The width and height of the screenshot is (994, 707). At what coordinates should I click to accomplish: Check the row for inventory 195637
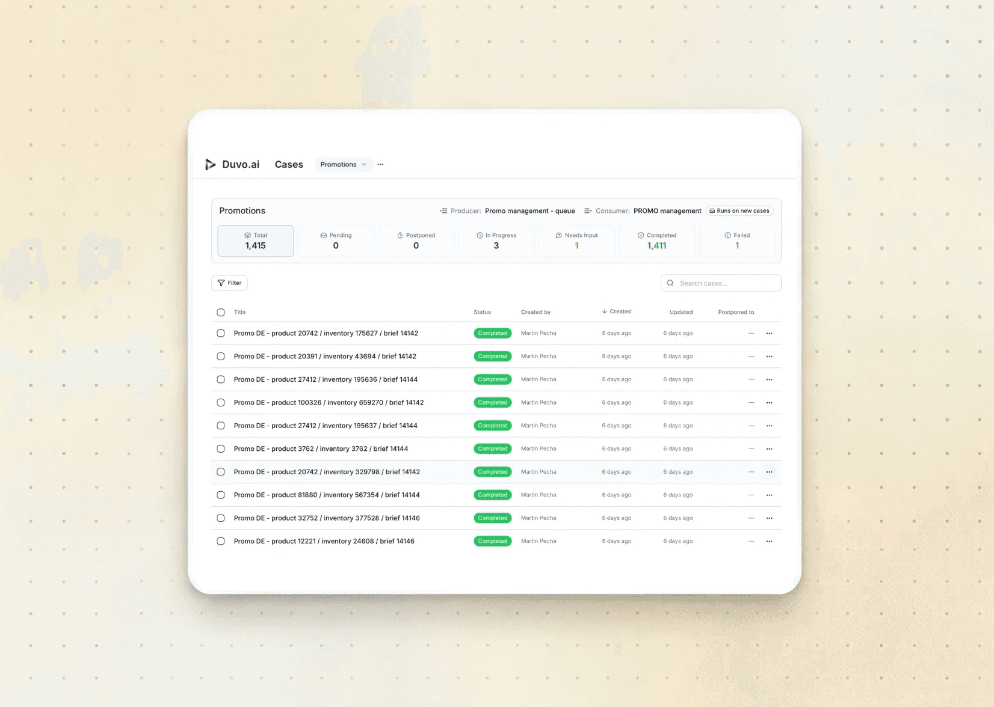221,426
